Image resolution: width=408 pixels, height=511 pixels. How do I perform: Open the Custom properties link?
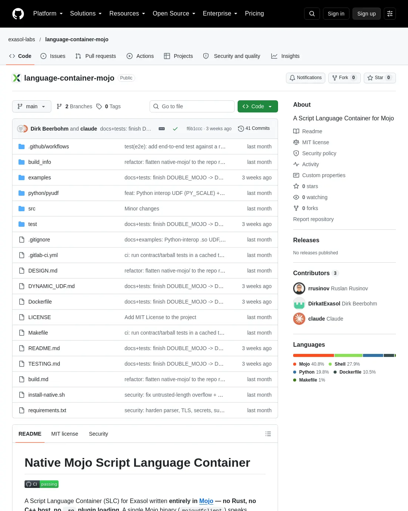[x=324, y=175]
